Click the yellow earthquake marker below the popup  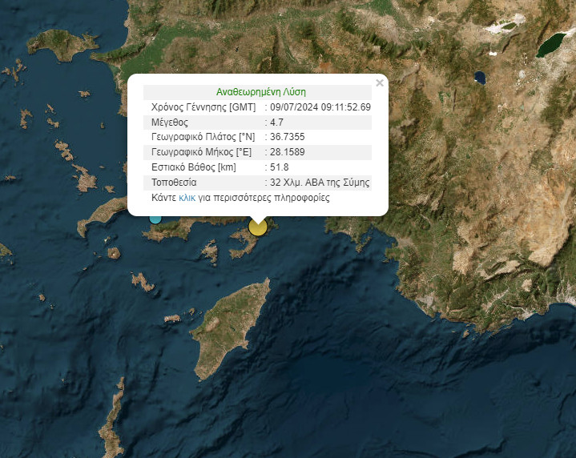[x=257, y=227]
